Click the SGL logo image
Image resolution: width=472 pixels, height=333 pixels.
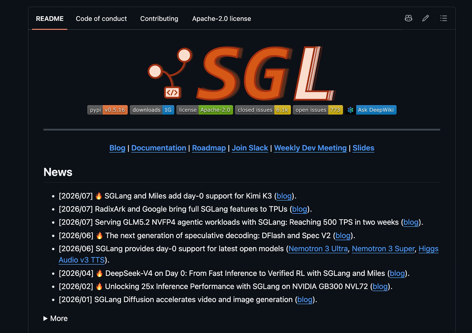click(242, 73)
